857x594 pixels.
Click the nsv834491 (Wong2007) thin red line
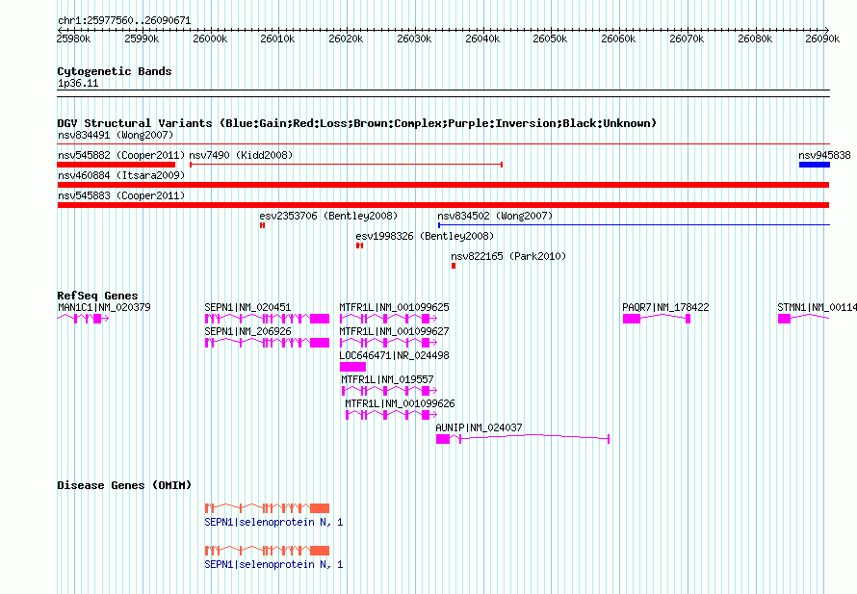tap(443, 144)
